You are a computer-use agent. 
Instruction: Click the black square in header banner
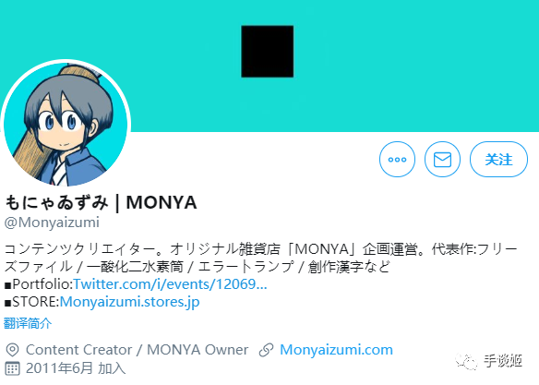268,51
